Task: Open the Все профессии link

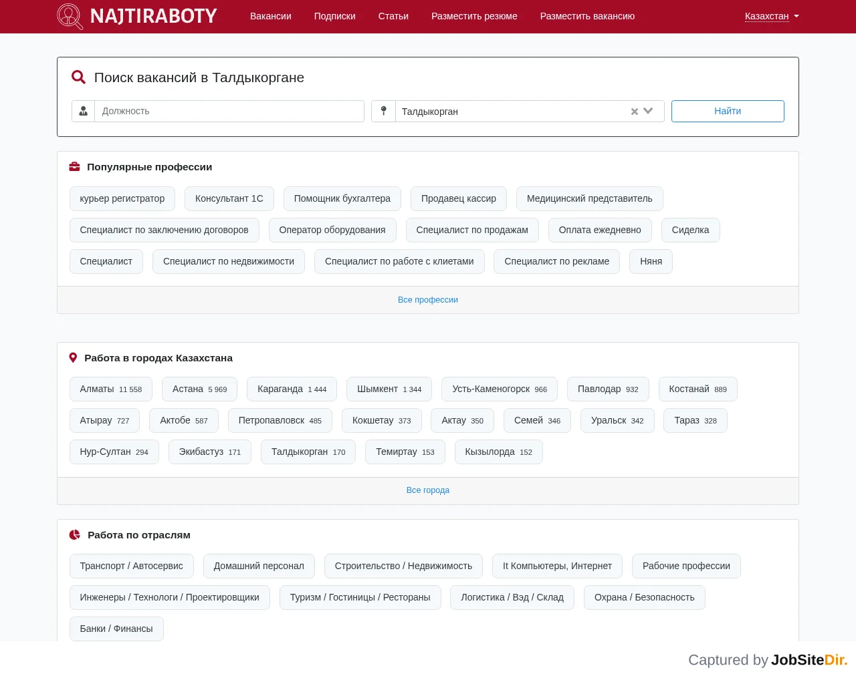Action: pyautogui.click(x=428, y=300)
